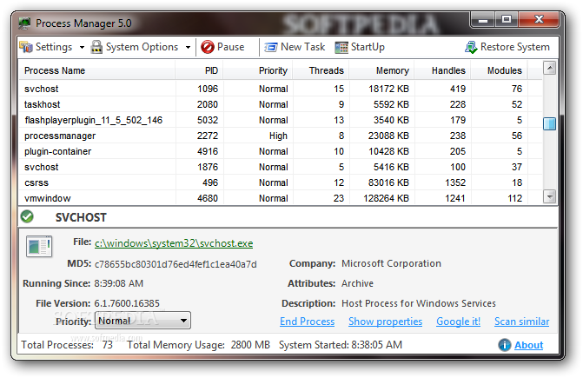This screenshot has height=378, width=583.
Task: Open the Priority combo box set to Normal
Action: click(x=142, y=321)
